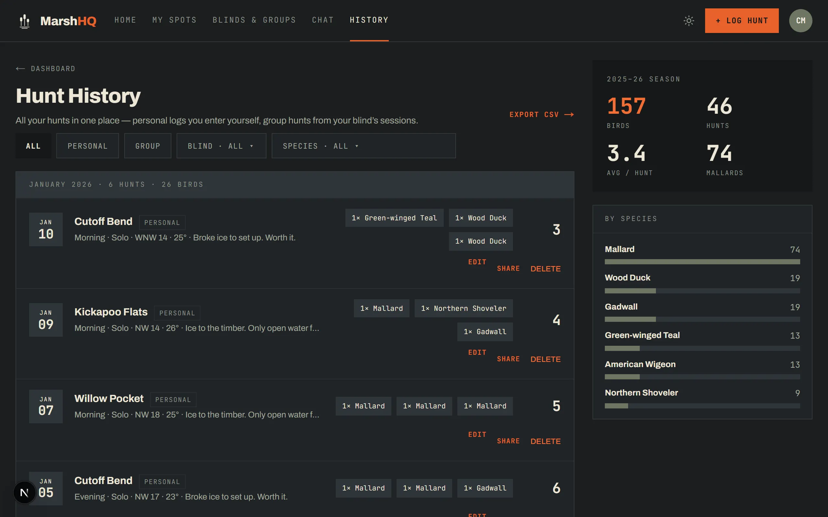Open the Jan 05 Cutoff Bend title

click(103, 481)
